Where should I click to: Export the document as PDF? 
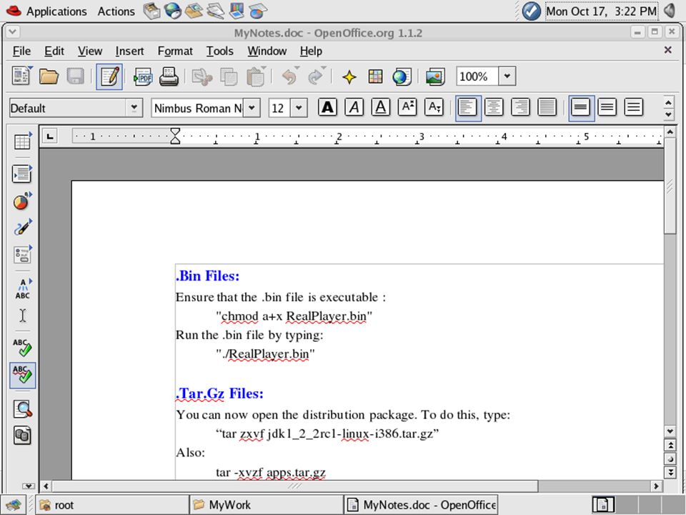[x=143, y=77]
